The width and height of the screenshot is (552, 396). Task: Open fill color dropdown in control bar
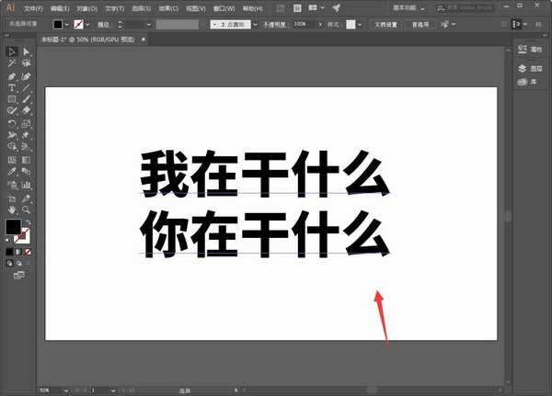click(67, 24)
